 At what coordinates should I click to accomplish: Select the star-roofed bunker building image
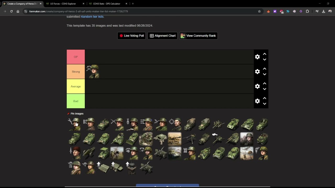coord(160,139)
